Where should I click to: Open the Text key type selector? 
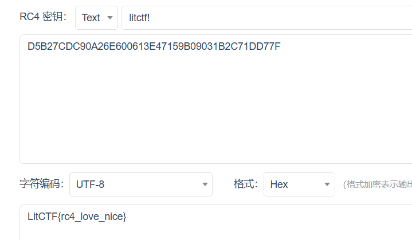click(x=96, y=18)
